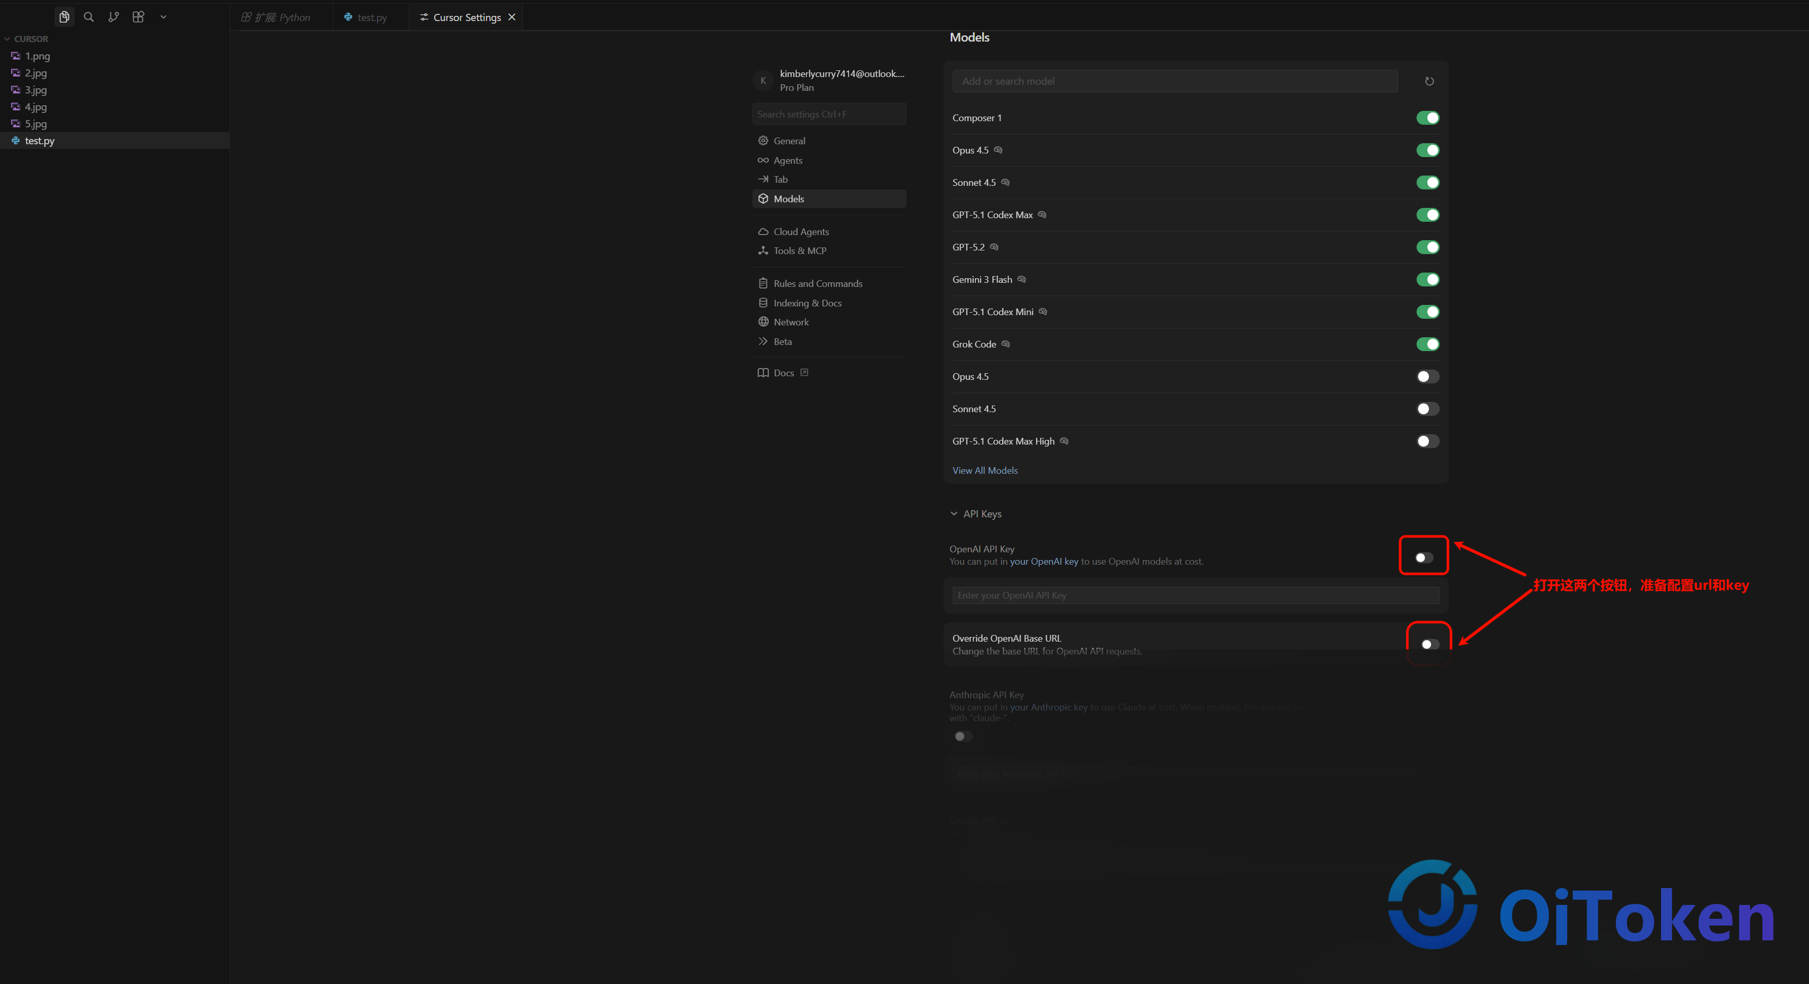Collapse the CURSOR folder in explorer

coord(27,38)
